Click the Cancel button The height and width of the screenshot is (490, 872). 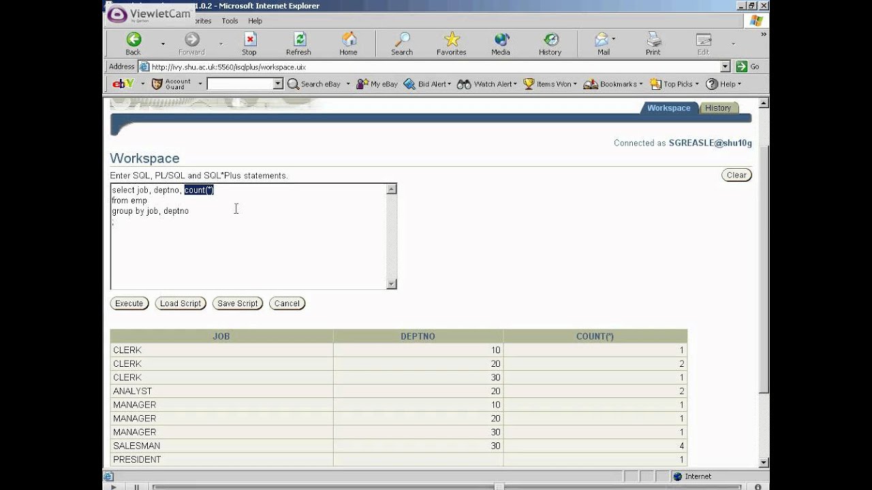(287, 304)
